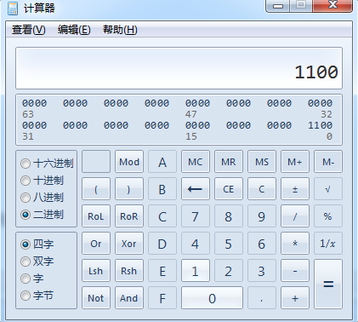Click the M- memory subtract button
This screenshot has height=322, width=358.
coord(328,162)
